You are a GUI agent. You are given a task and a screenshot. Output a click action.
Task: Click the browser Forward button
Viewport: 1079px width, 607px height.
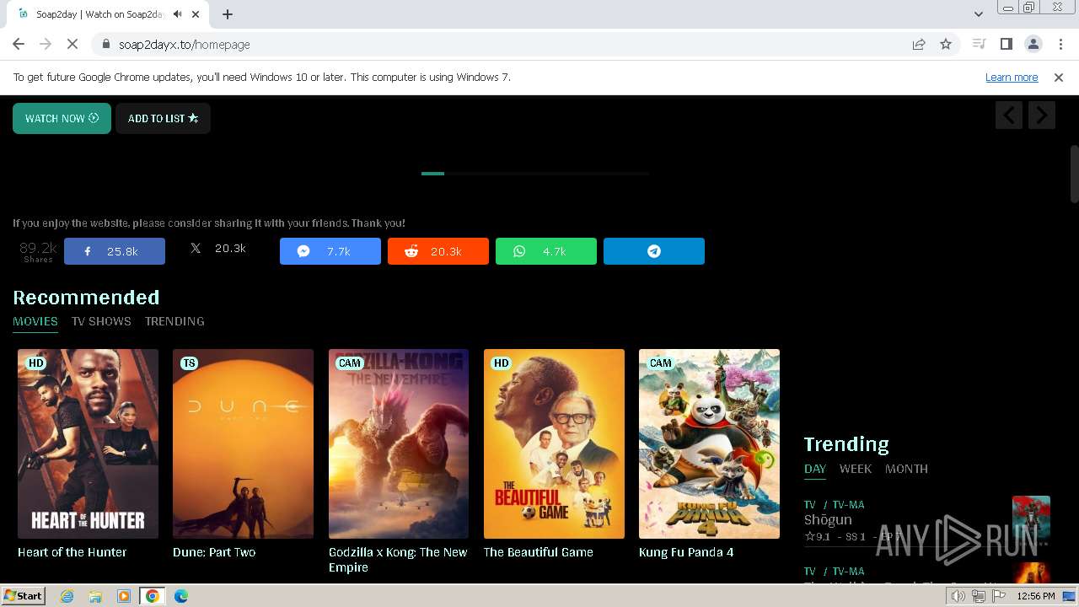pyautogui.click(x=46, y=44)
